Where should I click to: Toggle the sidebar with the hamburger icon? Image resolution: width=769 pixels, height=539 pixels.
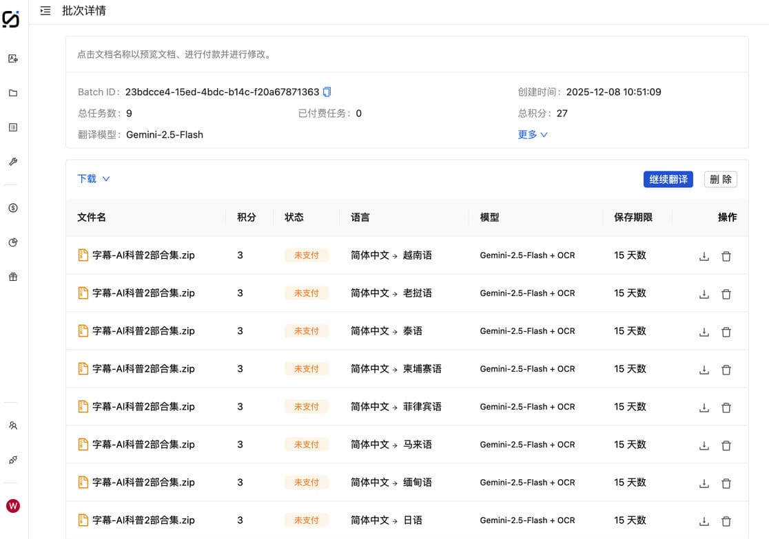[x=45, y=10]
